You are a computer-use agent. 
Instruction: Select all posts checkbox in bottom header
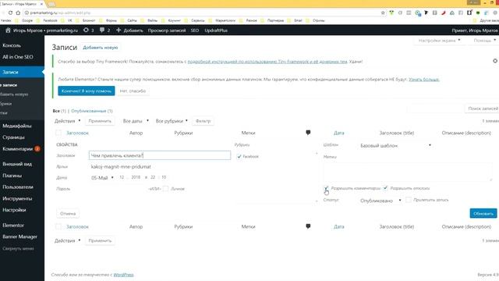(x=58, y=226)
